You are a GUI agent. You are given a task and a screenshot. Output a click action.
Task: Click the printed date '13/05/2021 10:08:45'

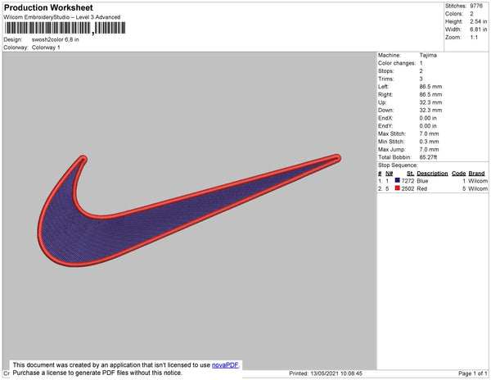(336, 373)
